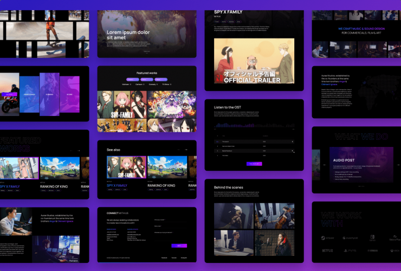Select the Galaxy Play partner logo
Viewport: 401px width, 271px height.
coord(395,238)
